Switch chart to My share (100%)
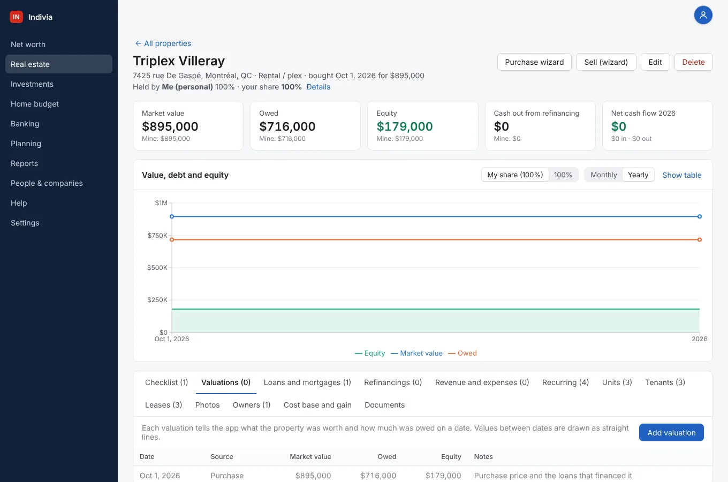Screen dimensions: 728x482 click(x=515, y=175)
